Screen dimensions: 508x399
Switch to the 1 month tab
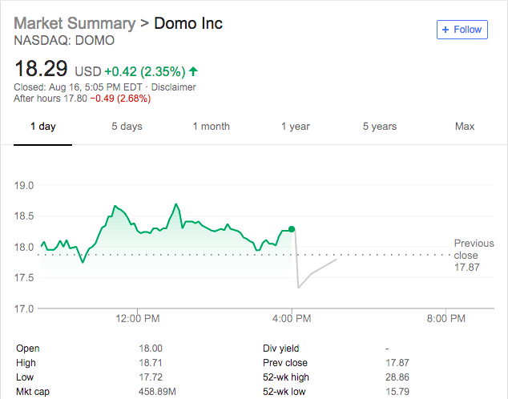[212, 127]
